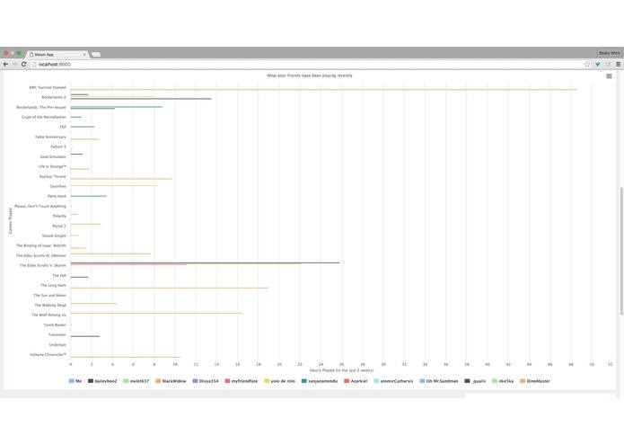Click the Goat Simulator axis label
Viewport: 624px width, 444px height.
(53, 157)
